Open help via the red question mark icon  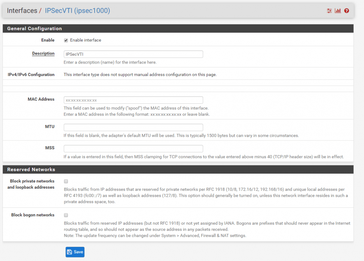coord(347,11)
